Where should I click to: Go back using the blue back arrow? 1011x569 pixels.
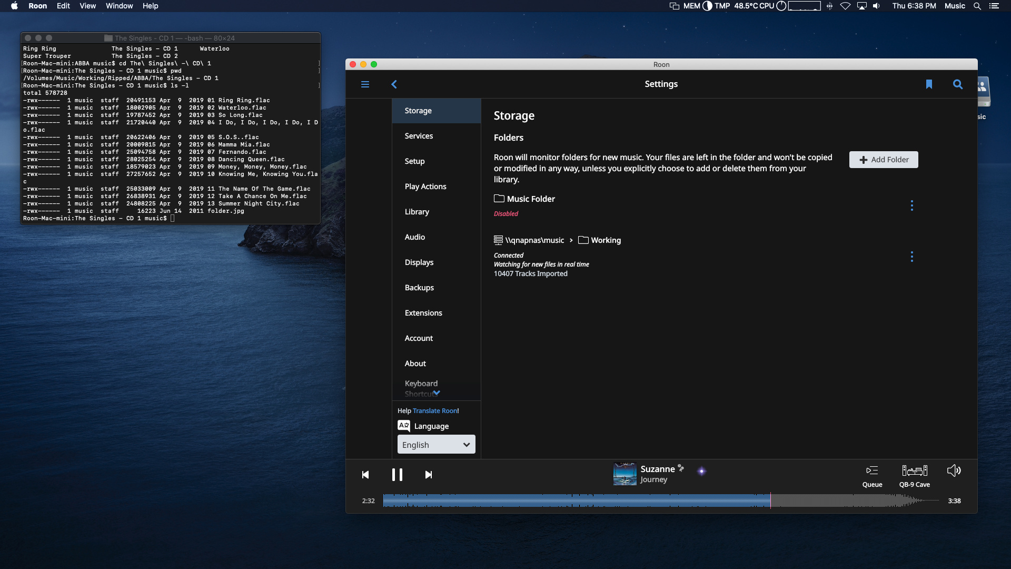[x=394, y=84]
